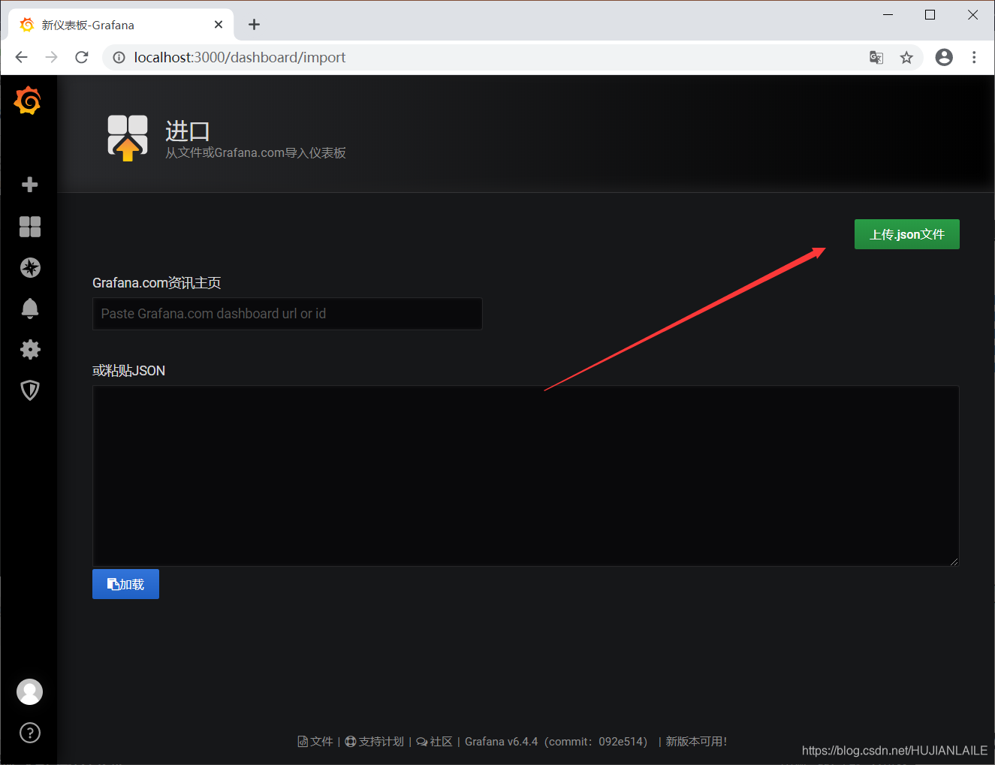Click the 或粘贴JSON label
Viewport: 995px width, 765px height.
128,371
